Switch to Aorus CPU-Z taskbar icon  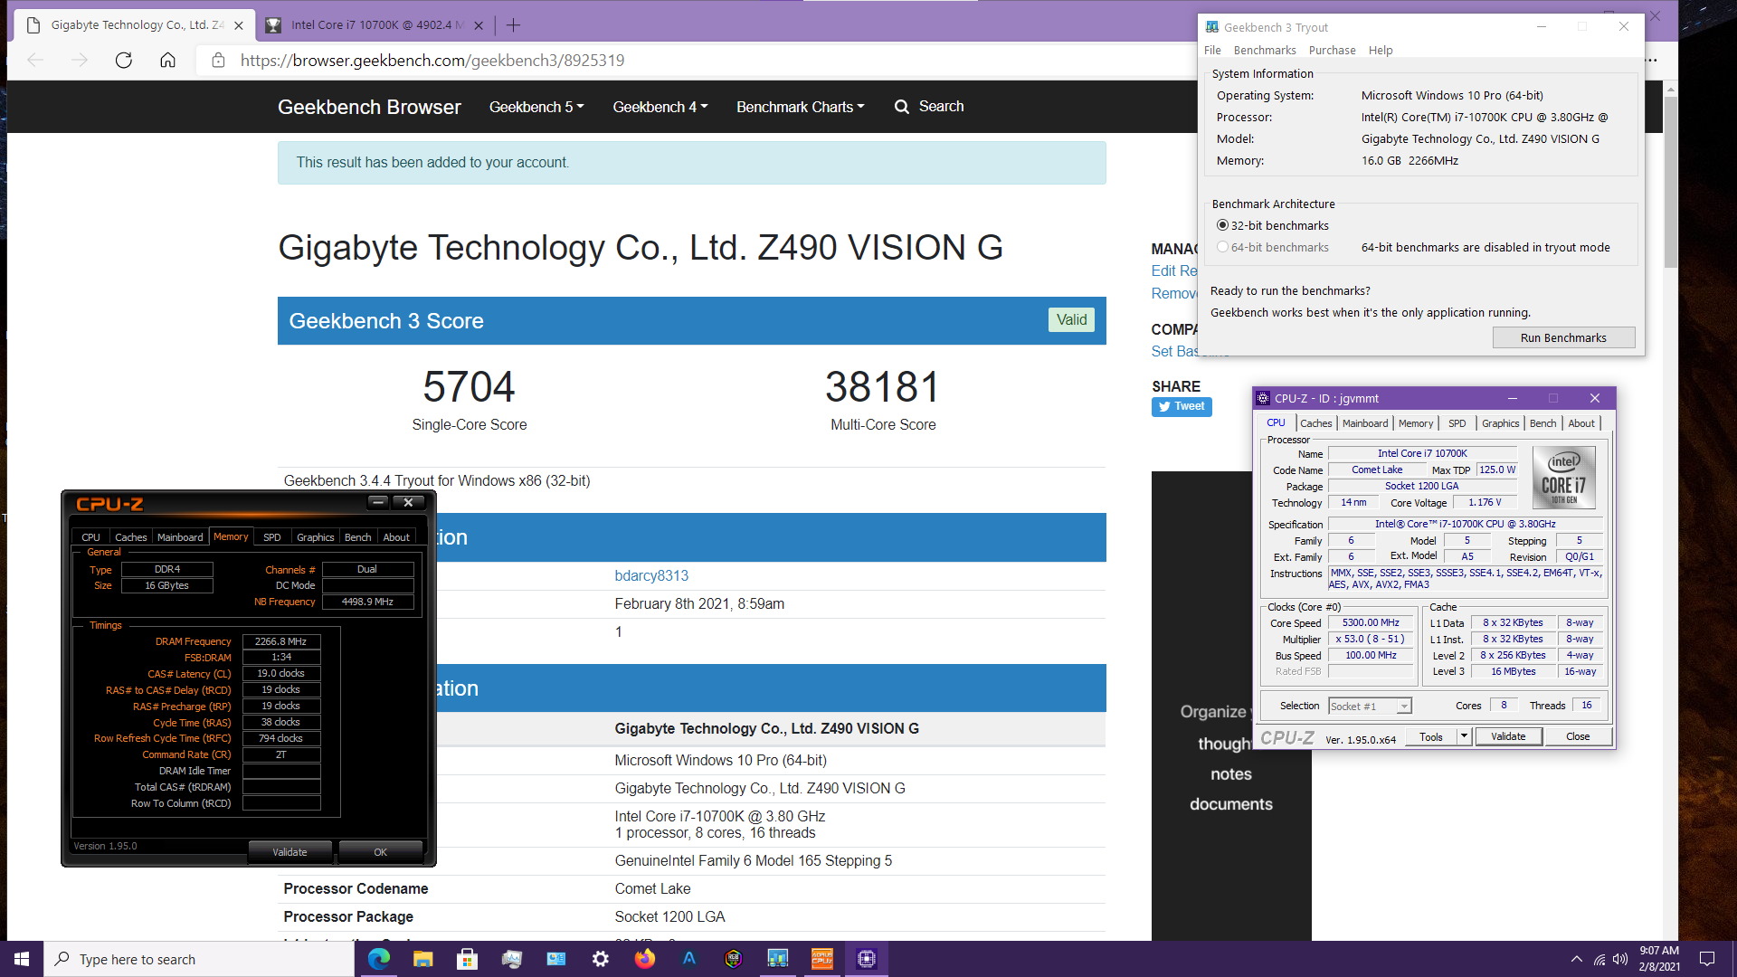tap(822, 959)
